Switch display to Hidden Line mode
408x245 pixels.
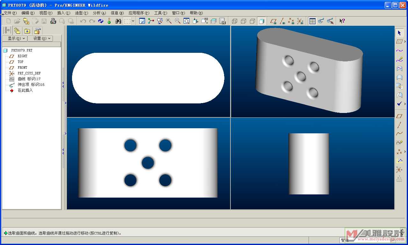point(244,21)
